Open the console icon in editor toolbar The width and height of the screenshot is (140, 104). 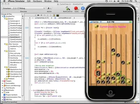click(58, 15)
